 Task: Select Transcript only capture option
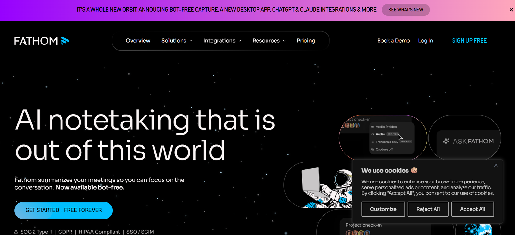coord(391,142)
